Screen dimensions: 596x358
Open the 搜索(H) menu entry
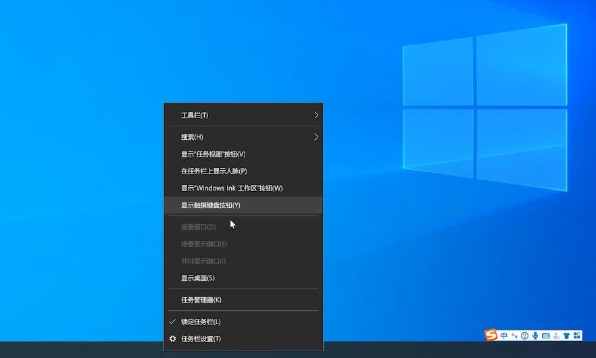coord(243,137)
